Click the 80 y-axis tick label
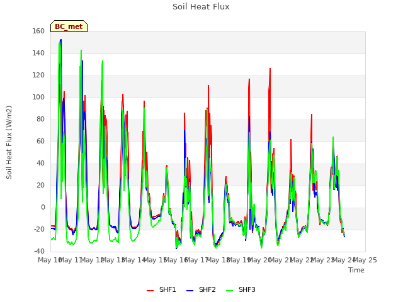Viewport: 403px width, 302px height. (40, 119)
